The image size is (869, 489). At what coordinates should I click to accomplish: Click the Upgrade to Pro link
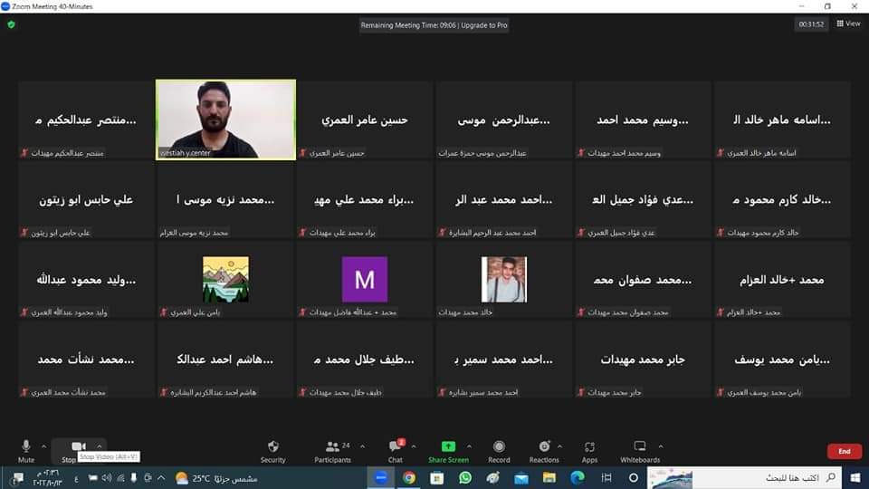click(x=484, y=25)
